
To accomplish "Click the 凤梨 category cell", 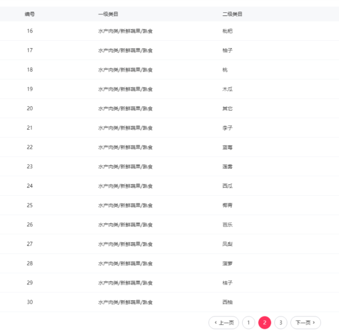I will tap(227, 244).
